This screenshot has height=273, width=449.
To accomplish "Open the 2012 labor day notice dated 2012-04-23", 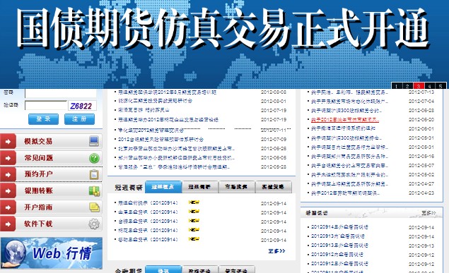I will [x=345, y=193].
